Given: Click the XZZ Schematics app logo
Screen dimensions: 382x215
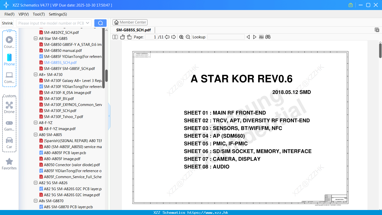Looking at the screenshot, I should click(6, 5).
